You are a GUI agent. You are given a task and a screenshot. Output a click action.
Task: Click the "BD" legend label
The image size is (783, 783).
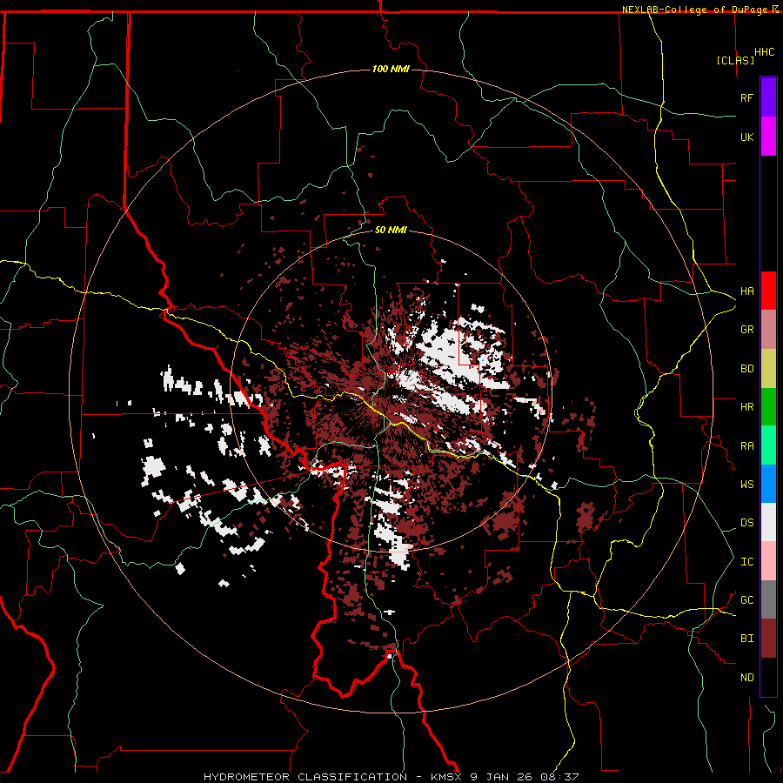click(746, 369)
